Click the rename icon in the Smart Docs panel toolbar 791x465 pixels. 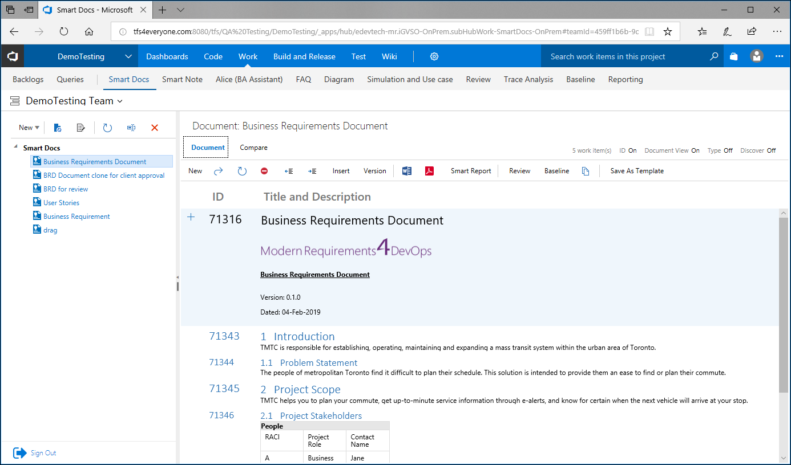pos(131,128)
